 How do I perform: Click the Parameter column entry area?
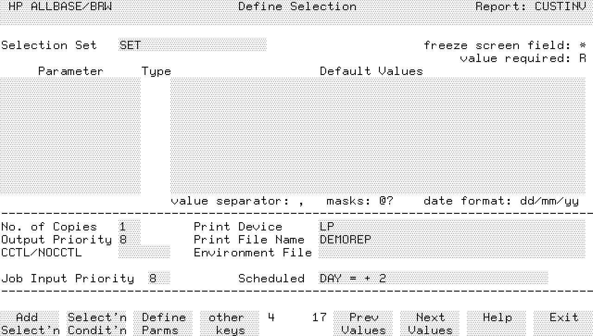pyautogui.click(x=70, y=135)
